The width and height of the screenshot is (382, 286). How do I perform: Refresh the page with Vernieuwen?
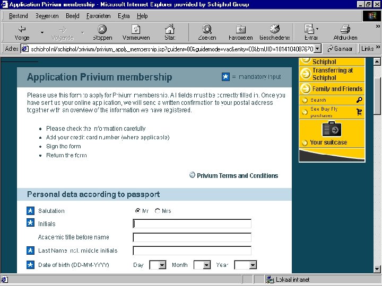136,33
